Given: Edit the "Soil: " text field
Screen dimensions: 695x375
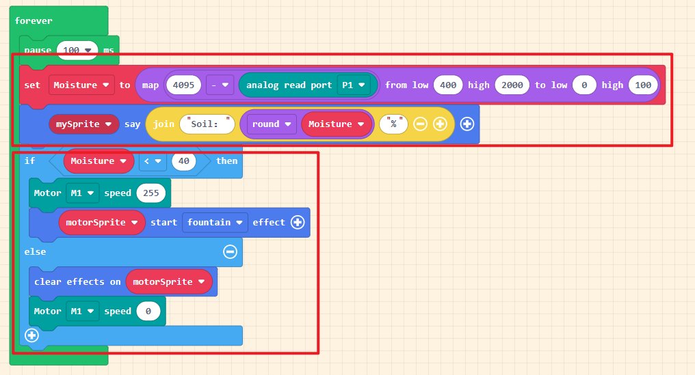Looking at the screenshot, I should click(207, 124).
